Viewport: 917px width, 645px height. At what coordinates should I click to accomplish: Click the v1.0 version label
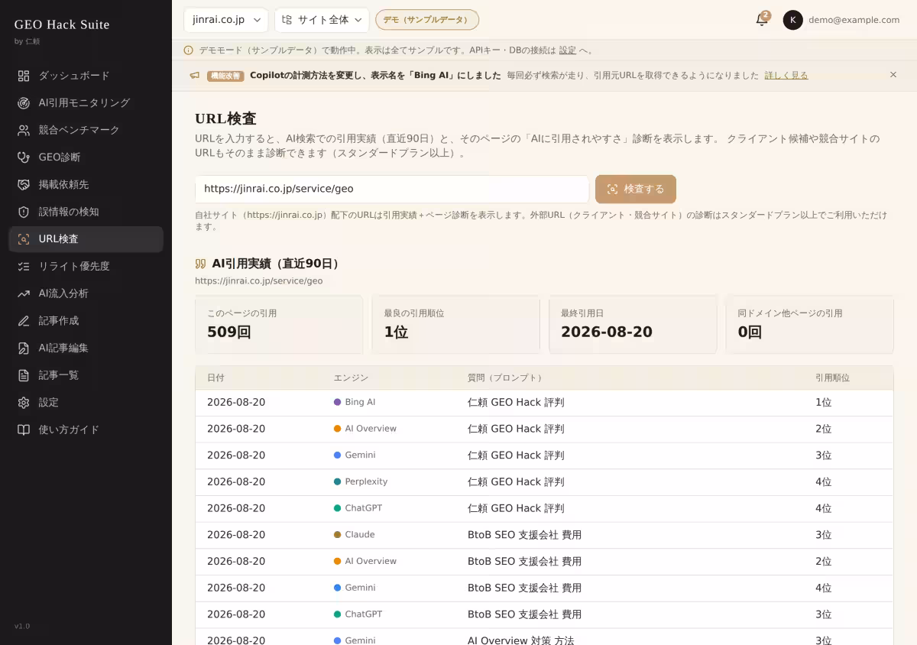22,626
